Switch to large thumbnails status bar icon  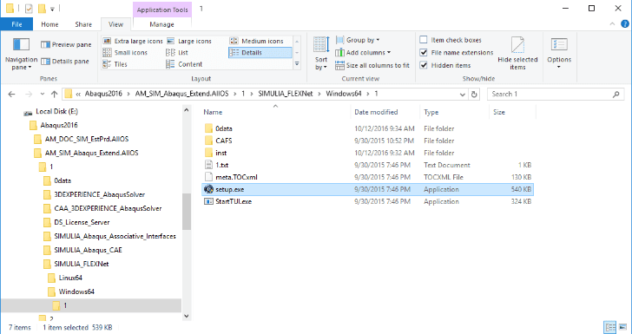(622, 327)
